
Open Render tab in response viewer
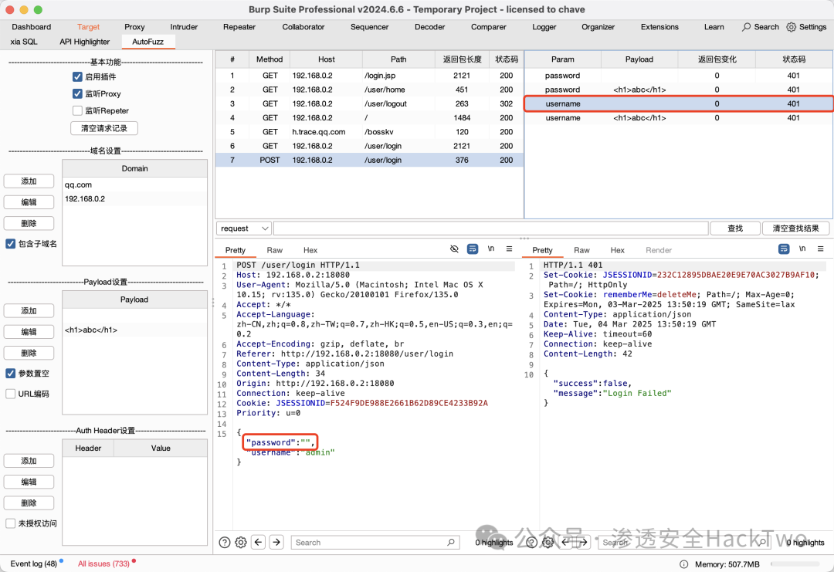(x=659, y=250)
